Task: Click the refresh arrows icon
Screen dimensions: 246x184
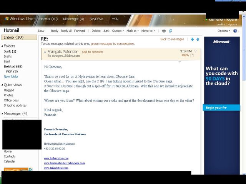Action: coord(171,31)
